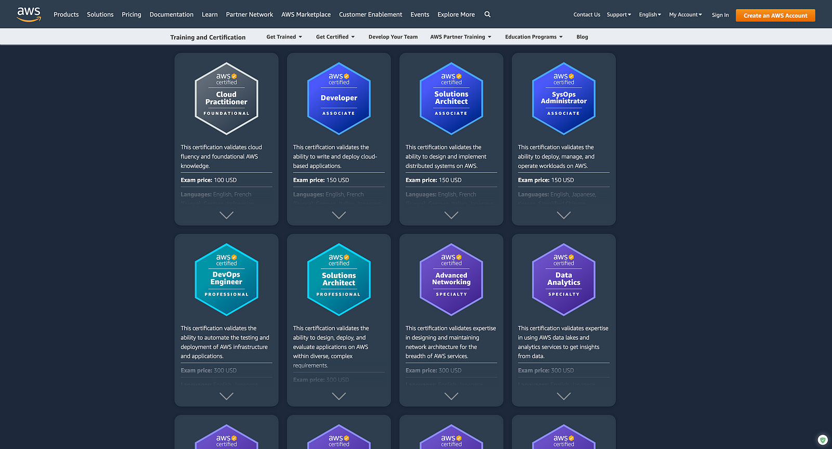Click Create an AWS Account button

coord(775,16)
